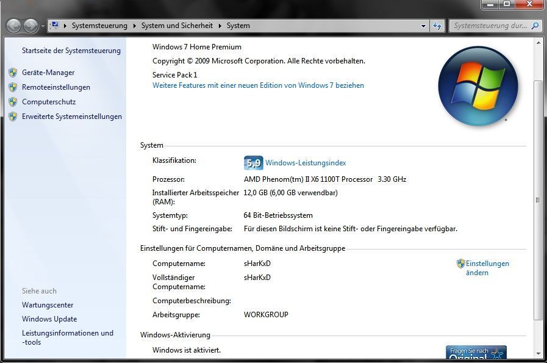Click the Control Panel icon in address bar
Image resolution: width=547 pixels, height=363 pixels.
(x=55, y=26)
